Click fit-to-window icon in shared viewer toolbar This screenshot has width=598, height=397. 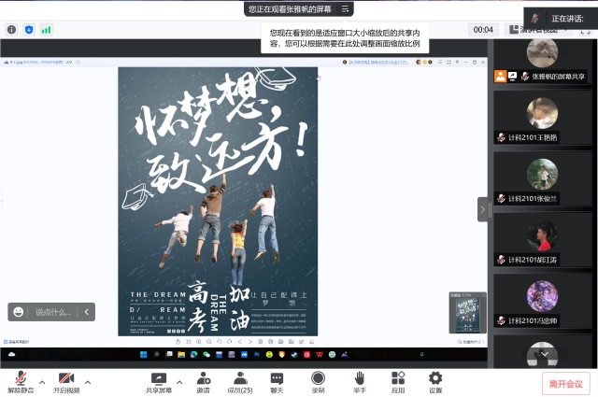(189, 342)
